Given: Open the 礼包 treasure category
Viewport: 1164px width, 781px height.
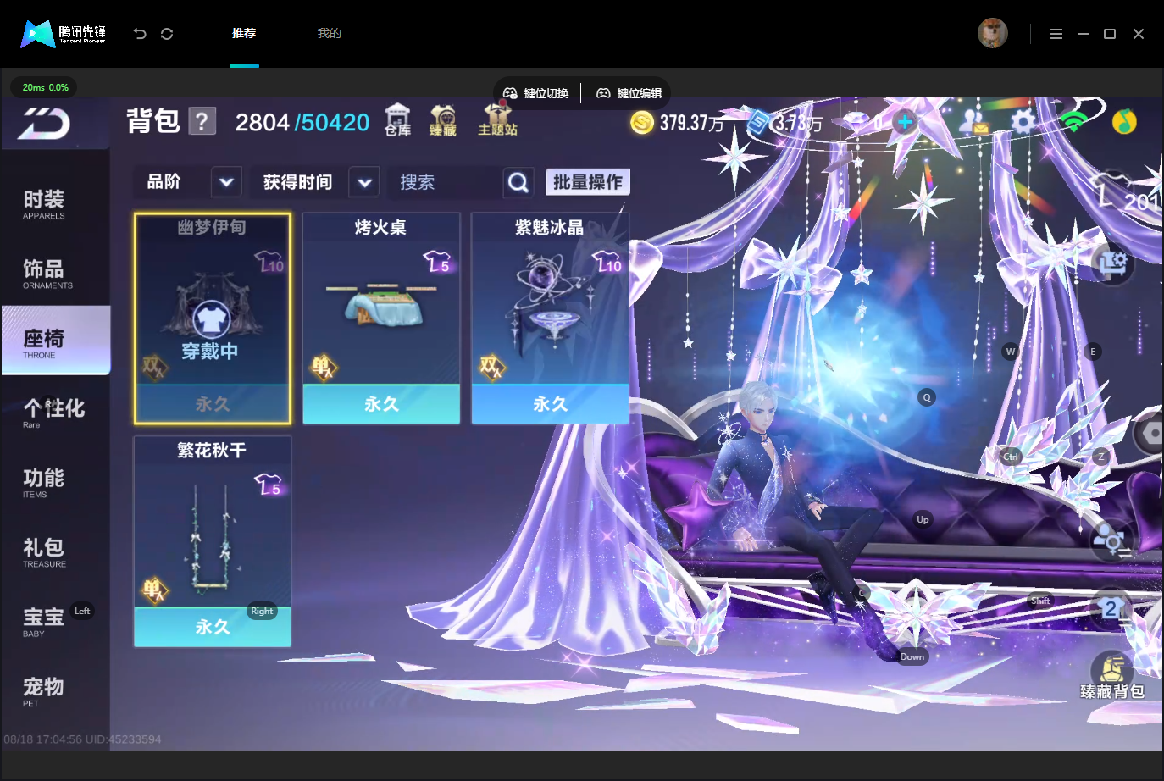Looking at the screenshot, I should [x=44, y=551].
